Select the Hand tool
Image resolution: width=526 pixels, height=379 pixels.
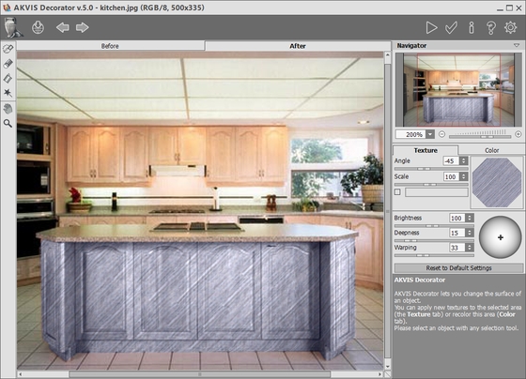click(x=8, y=109)
